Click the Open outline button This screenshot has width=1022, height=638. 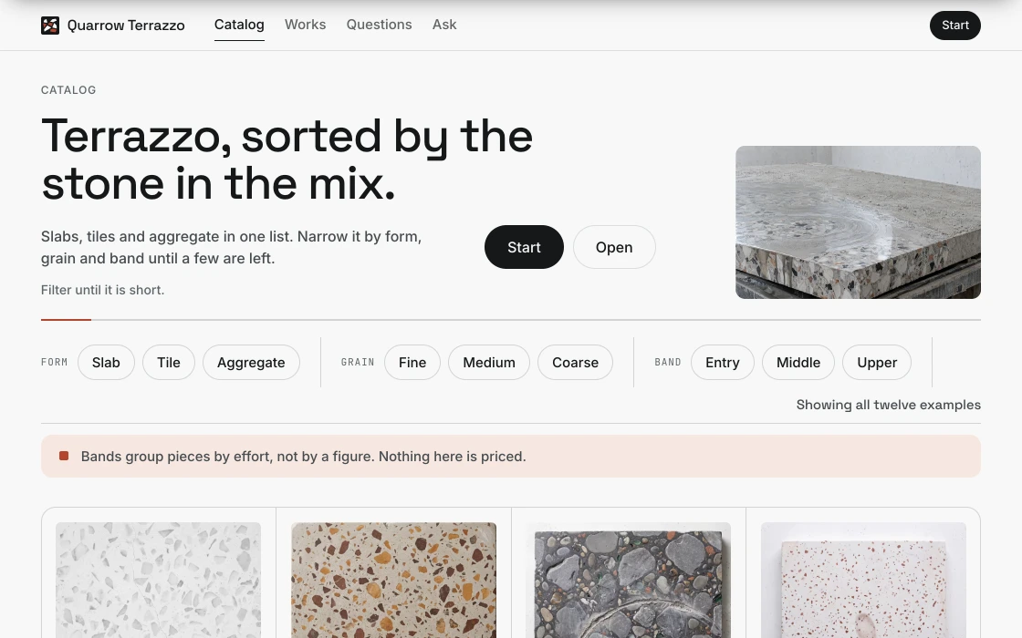click(614, 247)
